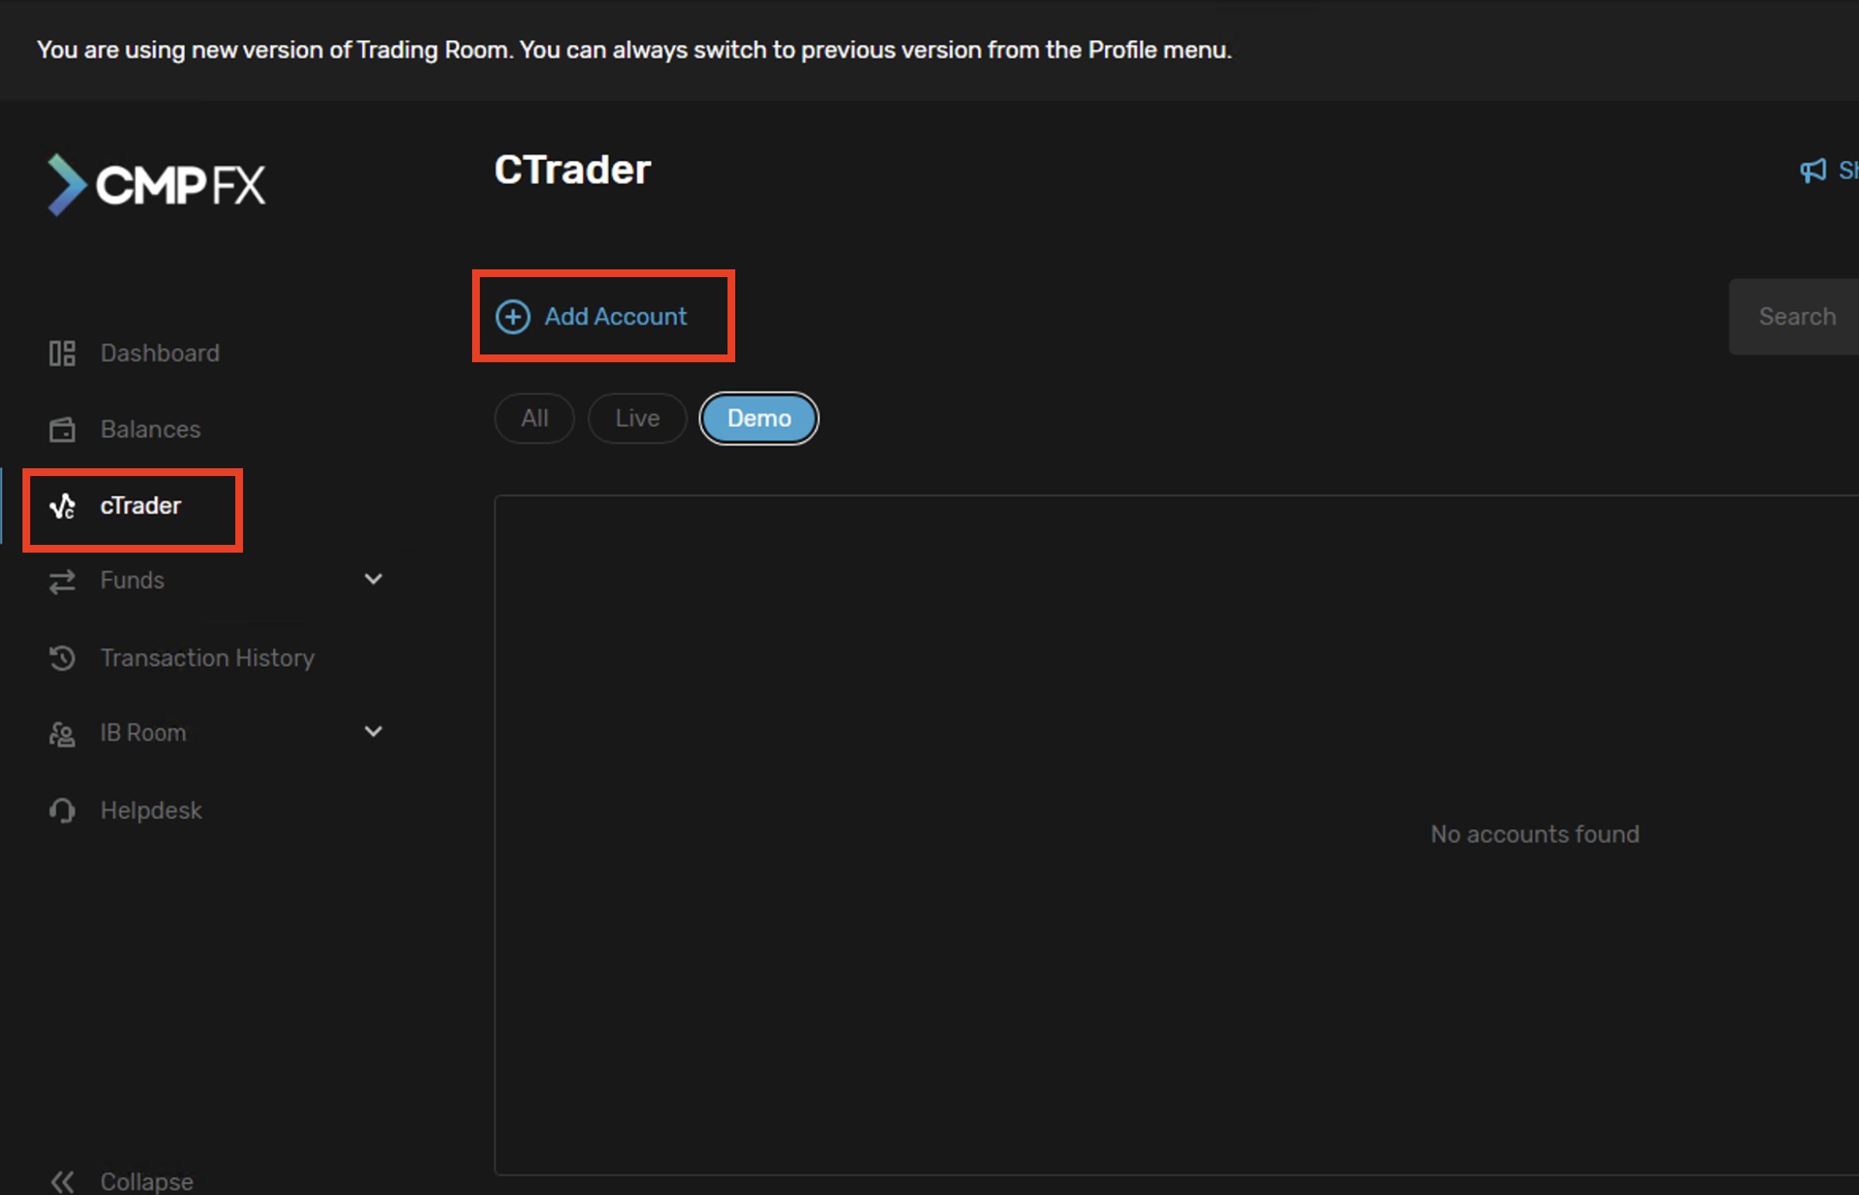Expand the IB Room chevron
This screenshot has height=1195, width=1859.
373,731
